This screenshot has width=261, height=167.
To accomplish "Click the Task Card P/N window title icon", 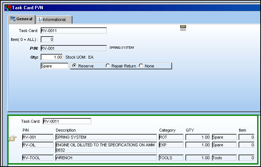I will pos(8,8).
